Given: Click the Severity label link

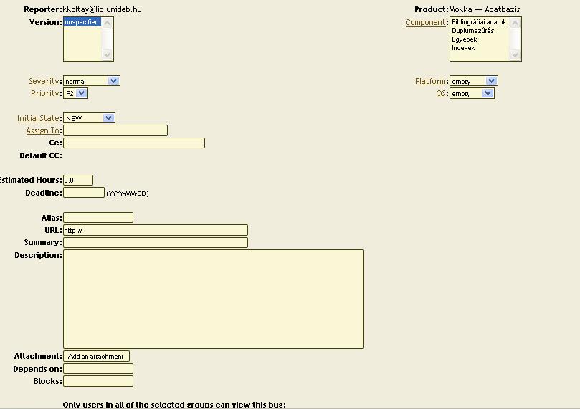Looking at the screenshot, I should 44,81.
